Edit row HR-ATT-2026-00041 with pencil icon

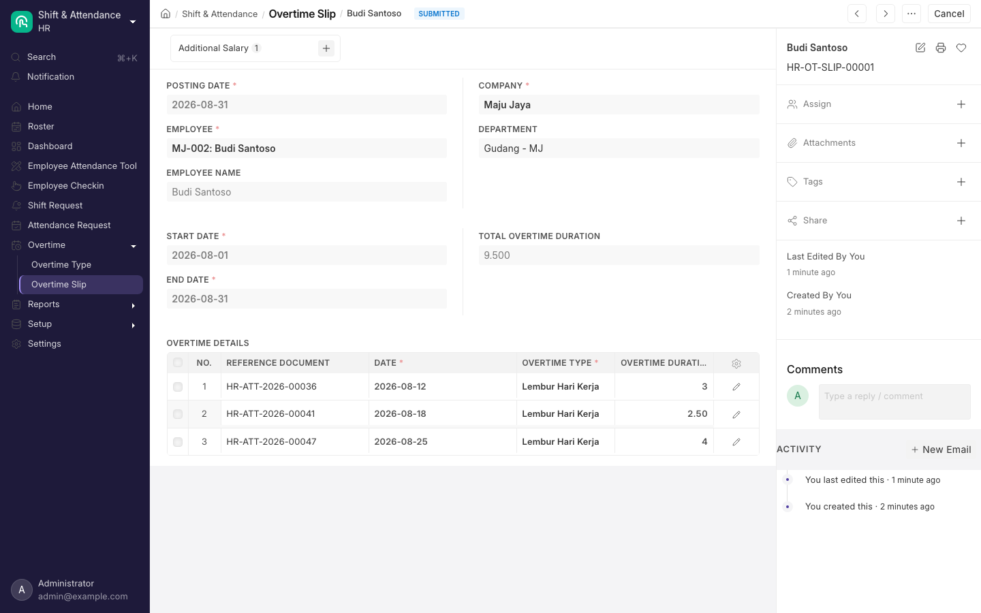pyautogui.click(x=736, y=414)
